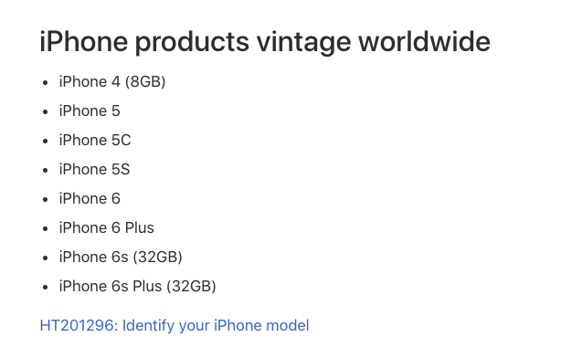
Task: Click the iPhone 6s (32GB) list entry
Action: click(121, 258)
